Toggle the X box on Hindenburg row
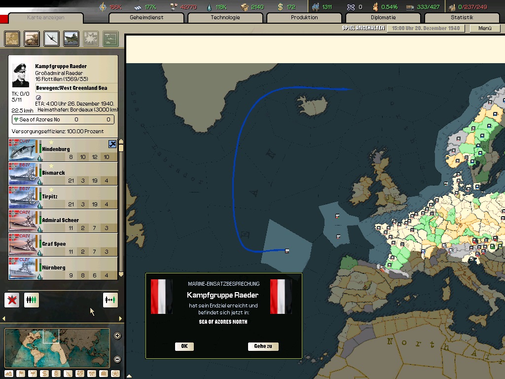Viewport: 505px width, 379px height. tap(112, 144)
